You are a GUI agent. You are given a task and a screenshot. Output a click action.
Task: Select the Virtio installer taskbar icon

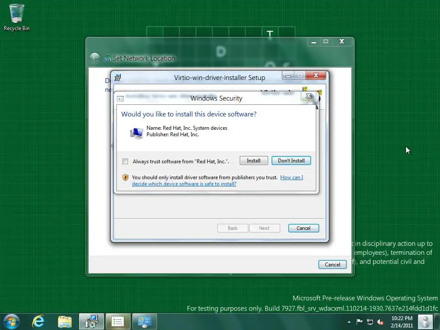click(x=92, y=321)
